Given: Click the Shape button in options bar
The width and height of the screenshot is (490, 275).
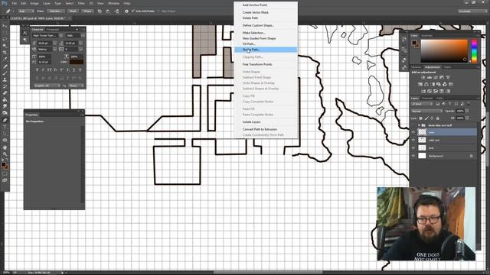Looking at the screenshot, I should pyautogui.click(x=87, y=11).
